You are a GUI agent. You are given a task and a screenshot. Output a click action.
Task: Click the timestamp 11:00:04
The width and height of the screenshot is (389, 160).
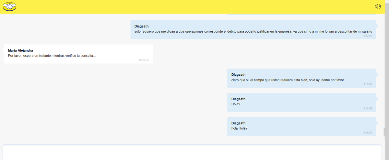click(x=367, y=84)
